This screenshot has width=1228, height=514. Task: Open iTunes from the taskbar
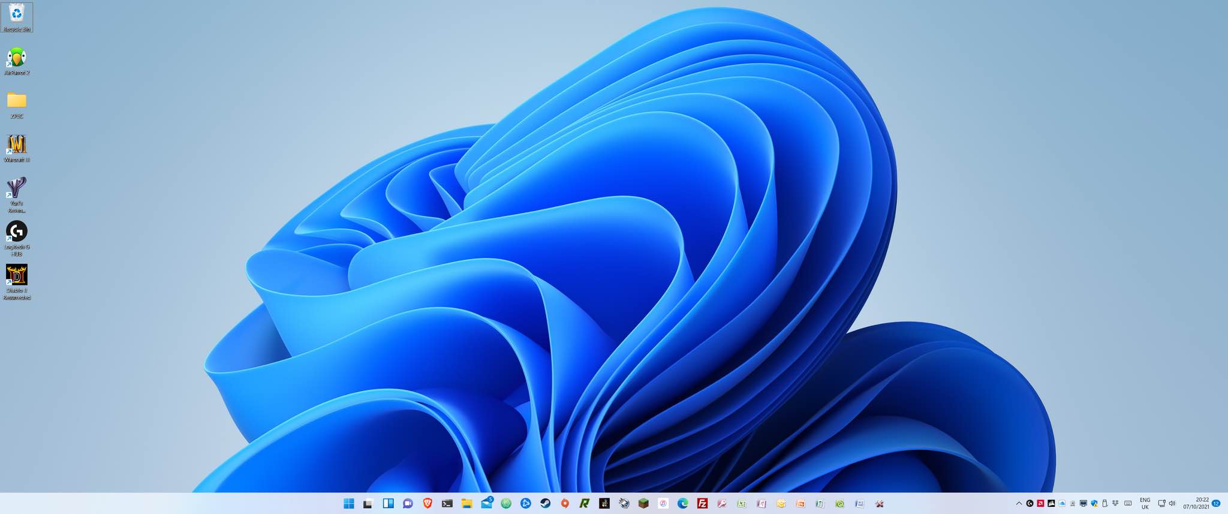(663, 504)
